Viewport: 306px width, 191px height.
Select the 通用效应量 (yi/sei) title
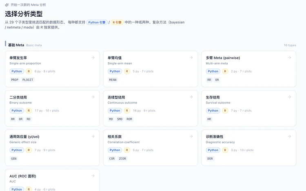(24, 137)
